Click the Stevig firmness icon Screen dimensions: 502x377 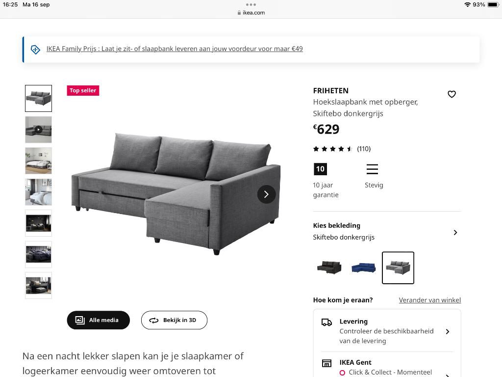point(372,169)
